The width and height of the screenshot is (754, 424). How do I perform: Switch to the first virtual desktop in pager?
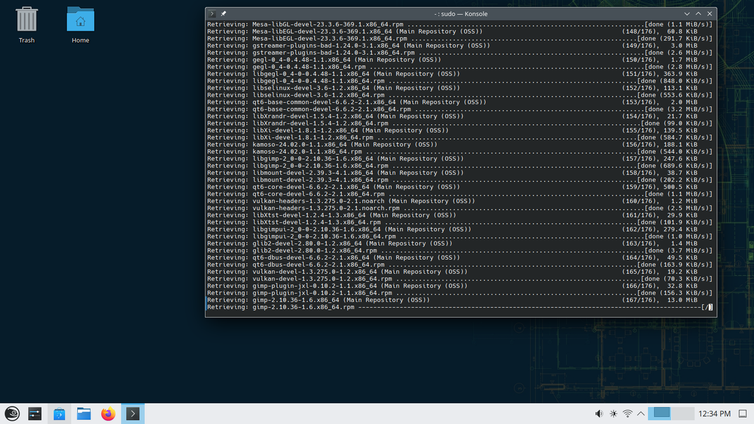(660, 413)
